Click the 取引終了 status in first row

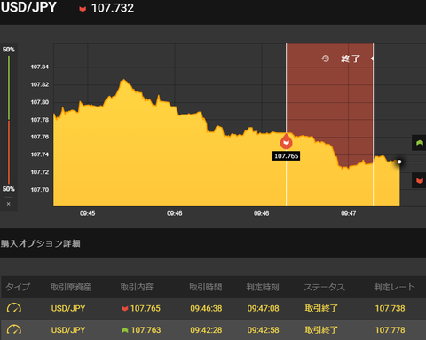pos(321,308)
